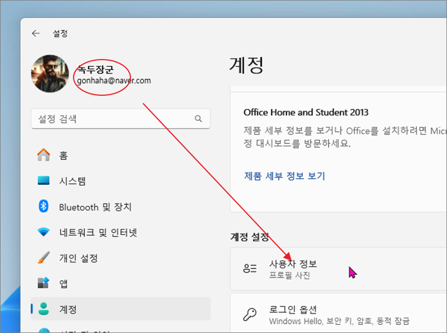
Task: Select the 홈 house icon
Action: tap(44, 155)
